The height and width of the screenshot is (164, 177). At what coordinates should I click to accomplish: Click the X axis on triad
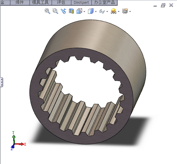pyautogui.click(x=20, y=144)
